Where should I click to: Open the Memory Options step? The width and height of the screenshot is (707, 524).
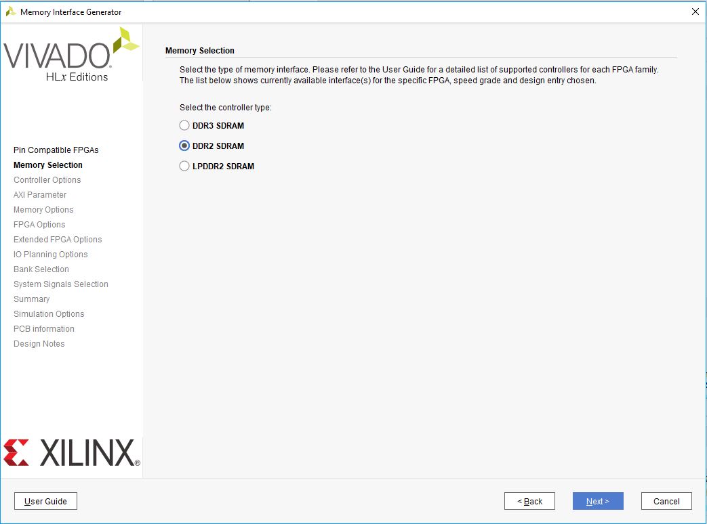pyautogui.click(x=43, y=209)
